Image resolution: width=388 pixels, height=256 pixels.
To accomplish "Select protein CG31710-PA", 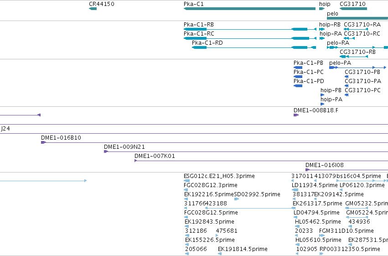I will point(347,86).
